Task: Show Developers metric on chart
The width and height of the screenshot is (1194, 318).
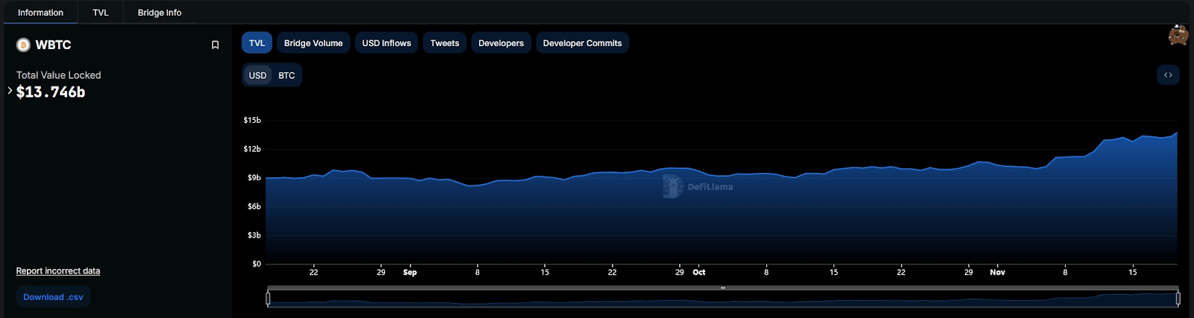Action: point(501,43)
